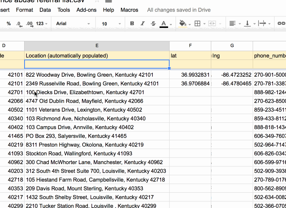Click the text wrapping icon
This screenshot has width=286, height=208.
click(x=262, y=23)
